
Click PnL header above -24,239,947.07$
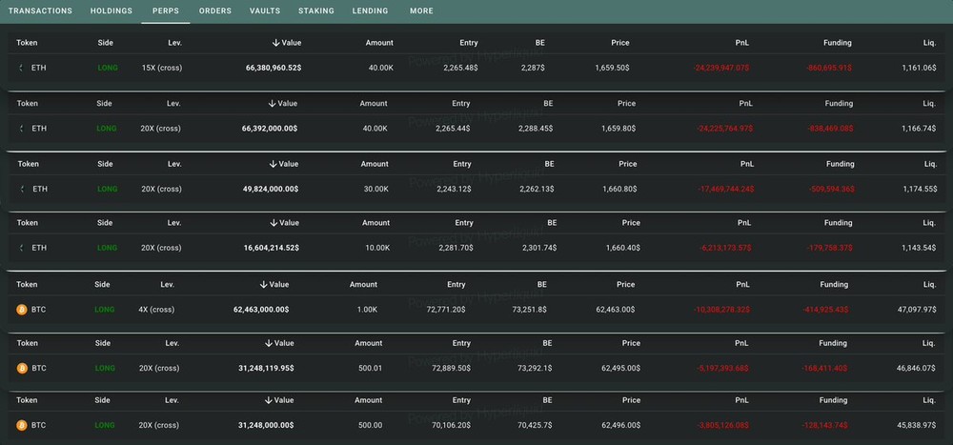[742, 43]
